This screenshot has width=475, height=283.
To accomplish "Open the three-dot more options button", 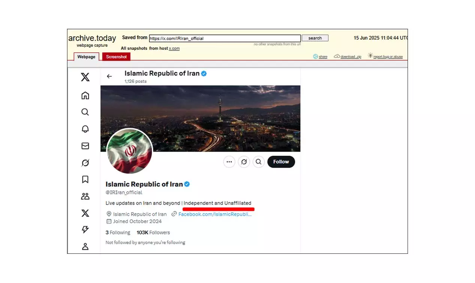I will click(229, 162).
